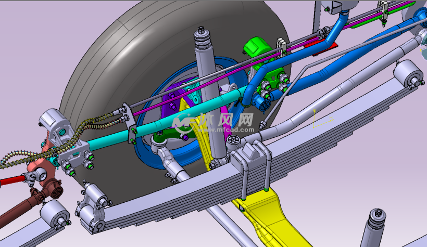
Task: Click the yellow coordinate axis marker
Action: [323, 119]
